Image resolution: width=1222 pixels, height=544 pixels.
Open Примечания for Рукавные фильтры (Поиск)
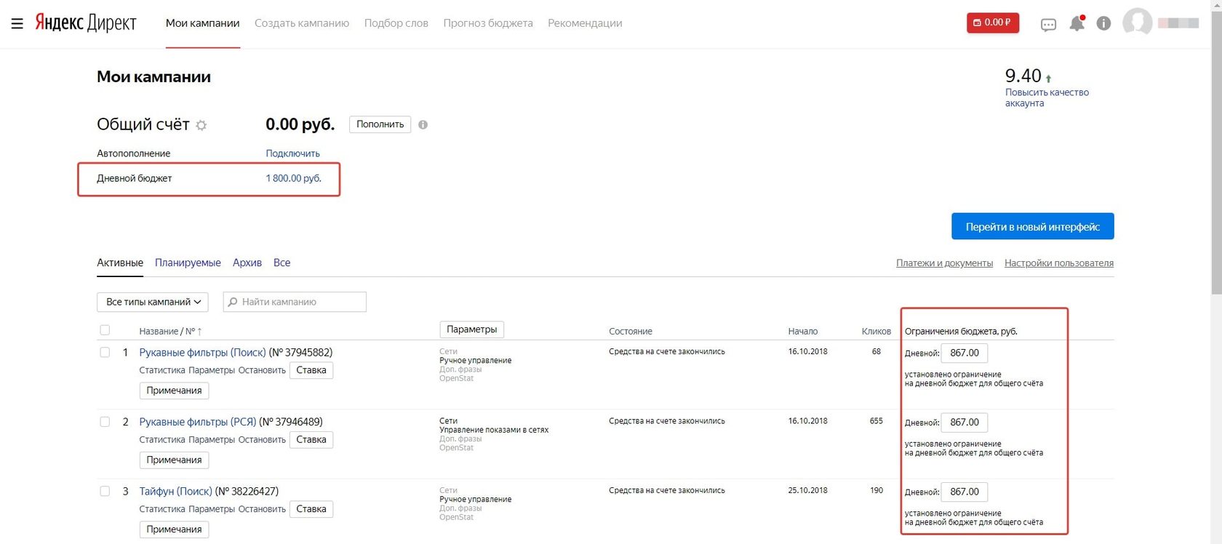pos(174,391)
